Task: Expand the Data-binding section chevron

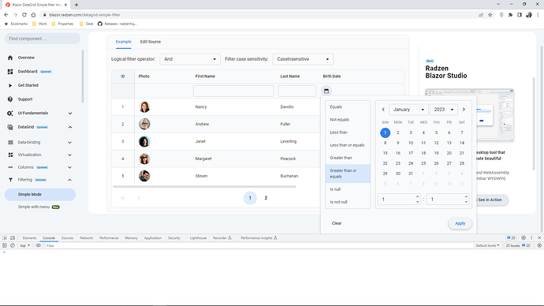Action: [x=69, y=142]
